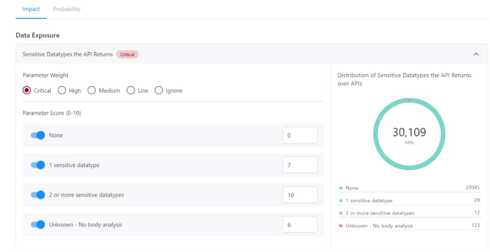Turn off Unknown - No body analysis toggle
490x252 pixels.
point(38,225)
